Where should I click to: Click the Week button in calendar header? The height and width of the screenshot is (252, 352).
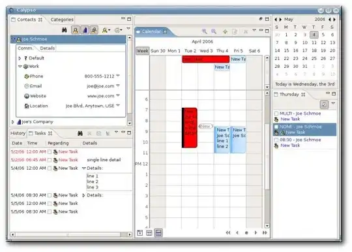[x=142, y=51]
